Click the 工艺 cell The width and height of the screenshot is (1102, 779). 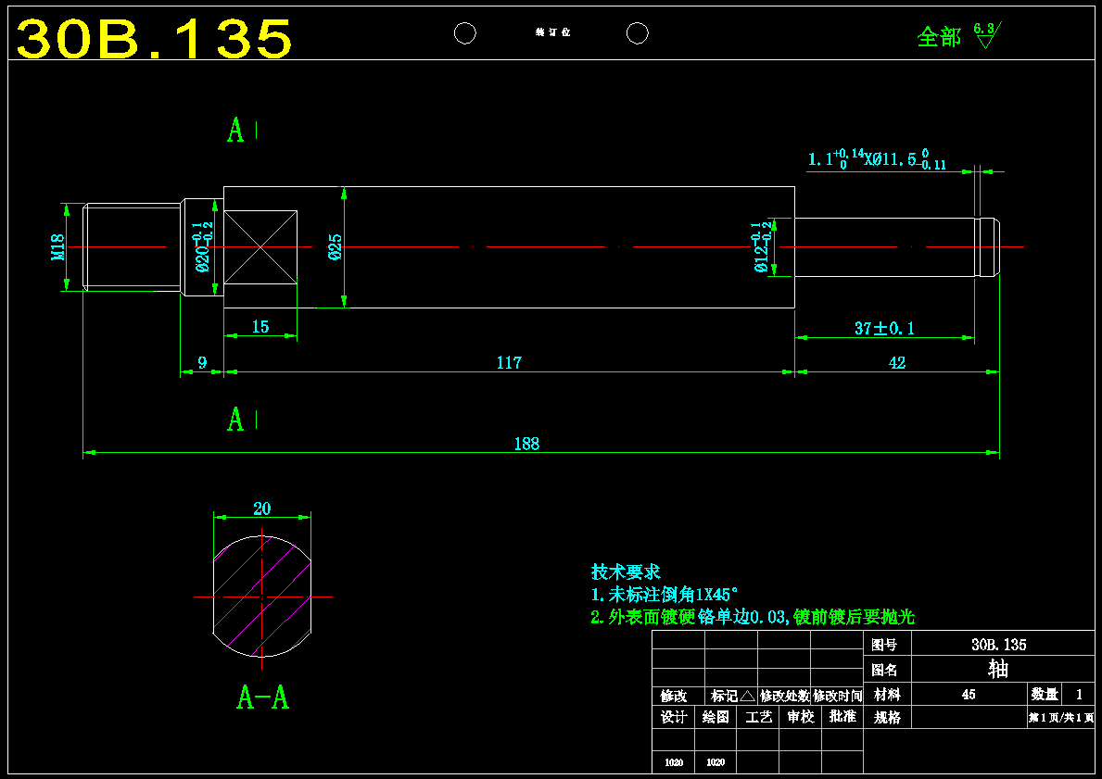(757, 717)
